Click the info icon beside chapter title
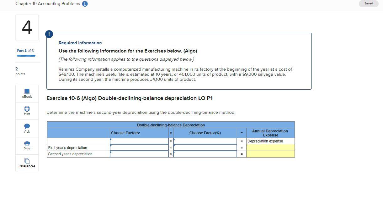Screen dimensions: 383x222 (x=85, y=4)
